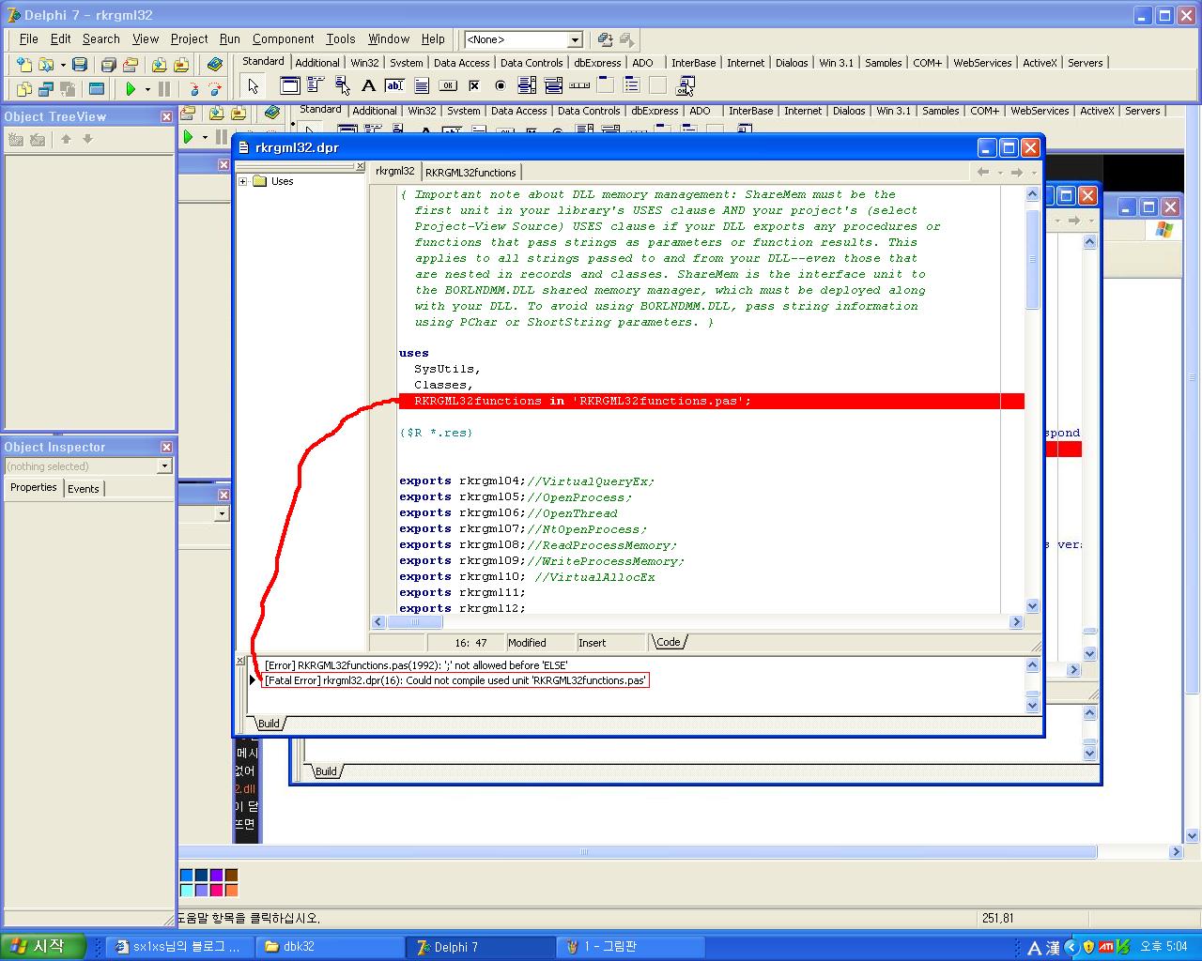Viewport: 1202px width, 961px height.
Task: Select the CheckBox component icon
Action: [x=474, y=85]
